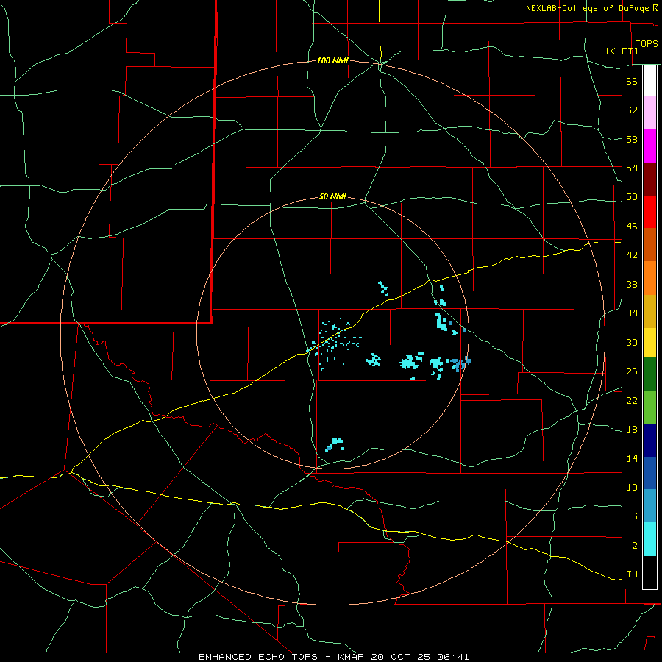Screen dimensions: 662x662
Task: Click the '50' scale value
Action: coord(632,196)
